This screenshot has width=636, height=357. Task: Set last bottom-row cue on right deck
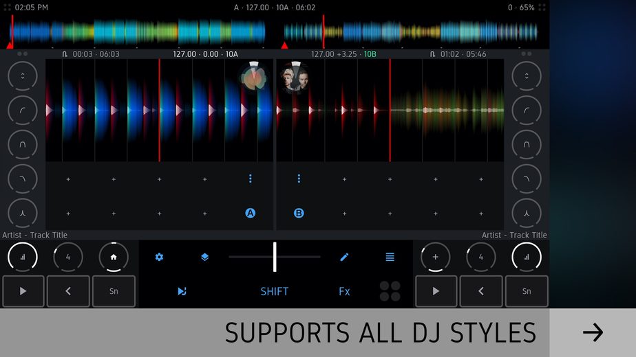click(x=481, y=214)
